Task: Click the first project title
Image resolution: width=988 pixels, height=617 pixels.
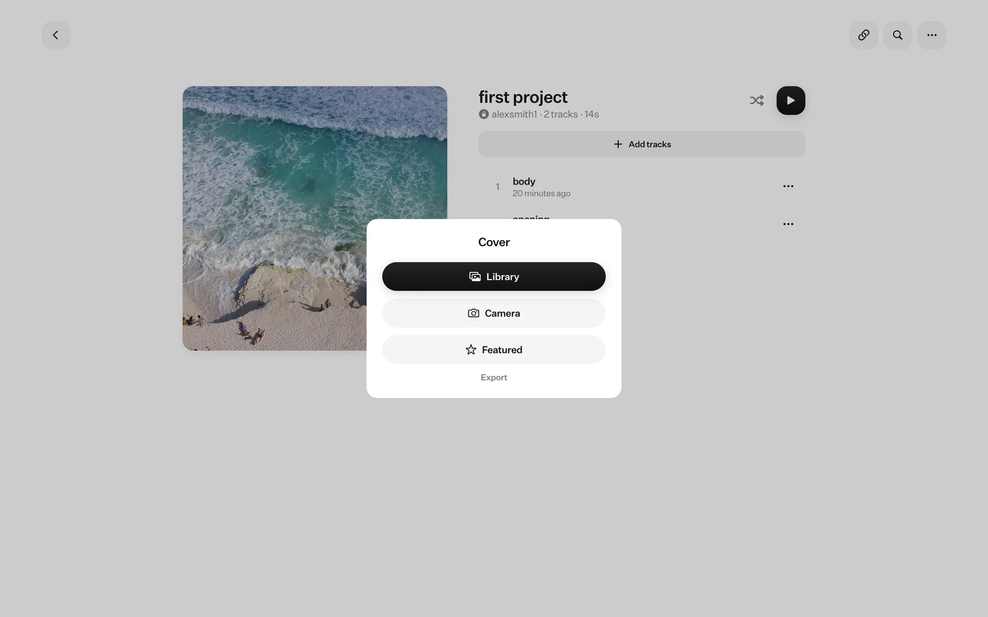Action: point(523,97)
